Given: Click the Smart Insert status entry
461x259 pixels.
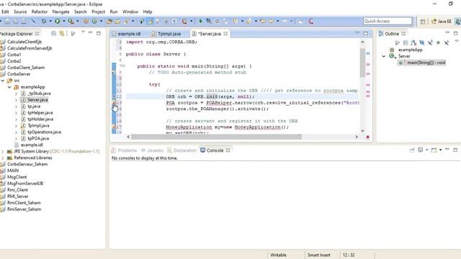Looking at the screenshot, I should (x=318, y=255).
